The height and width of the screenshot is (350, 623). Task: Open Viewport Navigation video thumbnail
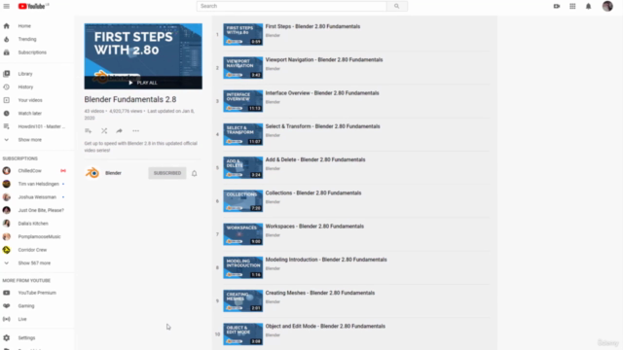(242, 67)
